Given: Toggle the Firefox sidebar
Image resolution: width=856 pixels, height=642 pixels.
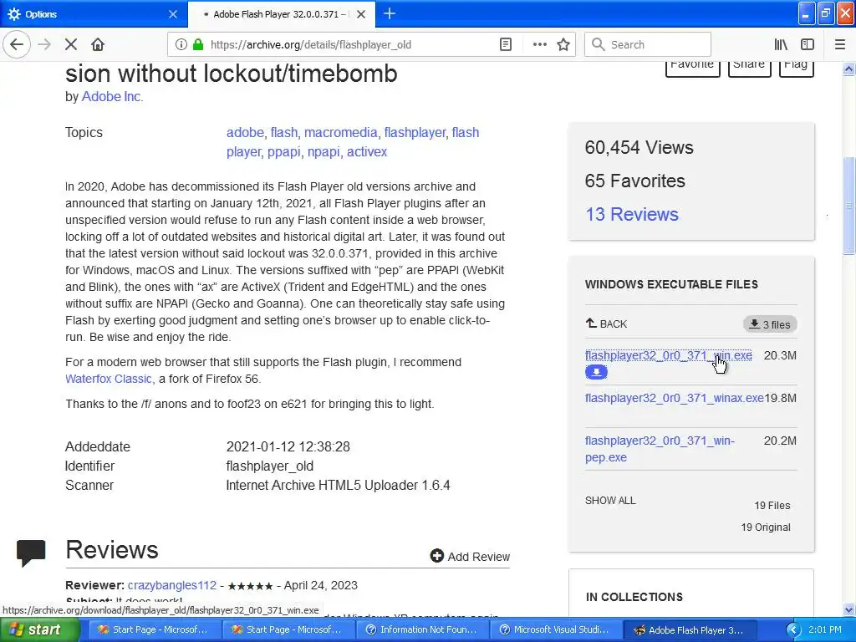Looking at the screenshot, I should tap(808, 45).
